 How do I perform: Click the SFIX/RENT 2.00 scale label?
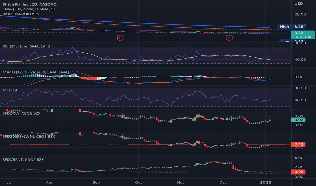click(x=299, y=167)
